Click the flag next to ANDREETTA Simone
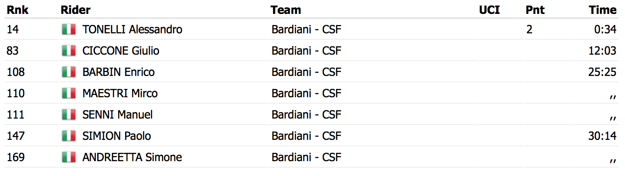The height and width of the screenshot is (176, 625). (x=69, y=157)
